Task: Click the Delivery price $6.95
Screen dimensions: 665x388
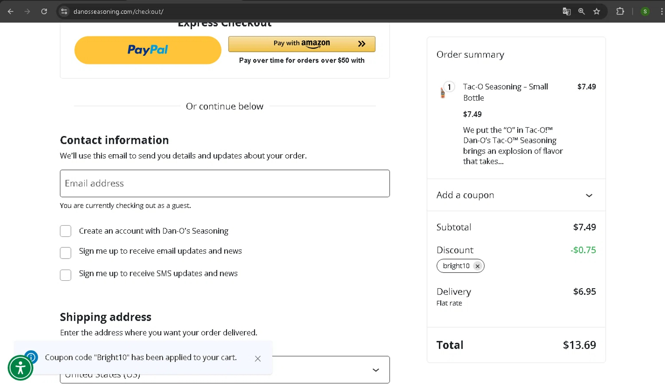Action: (584, 292)
